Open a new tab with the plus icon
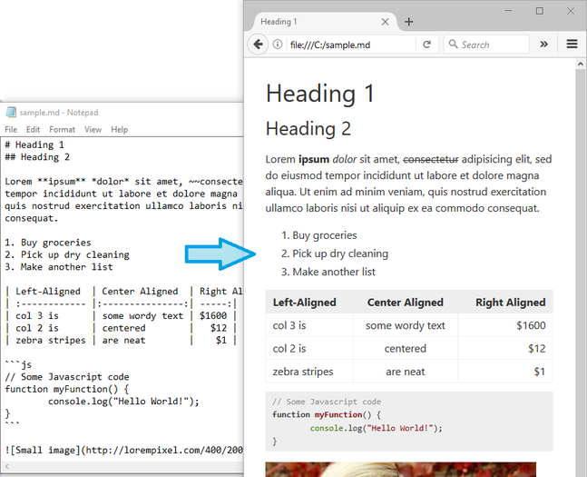 coord(409,22)
